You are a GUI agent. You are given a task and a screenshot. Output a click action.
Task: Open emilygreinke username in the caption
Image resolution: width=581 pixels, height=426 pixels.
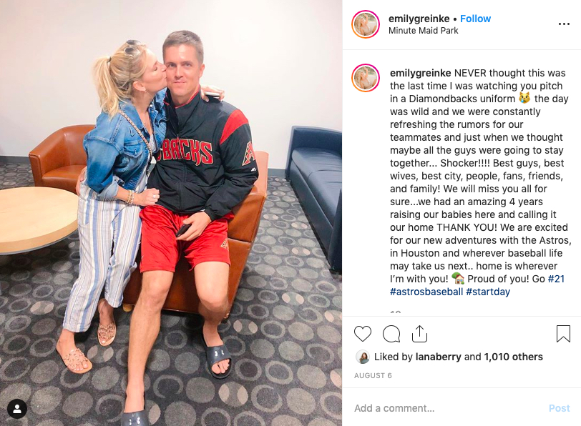click(x=420, y=73)
